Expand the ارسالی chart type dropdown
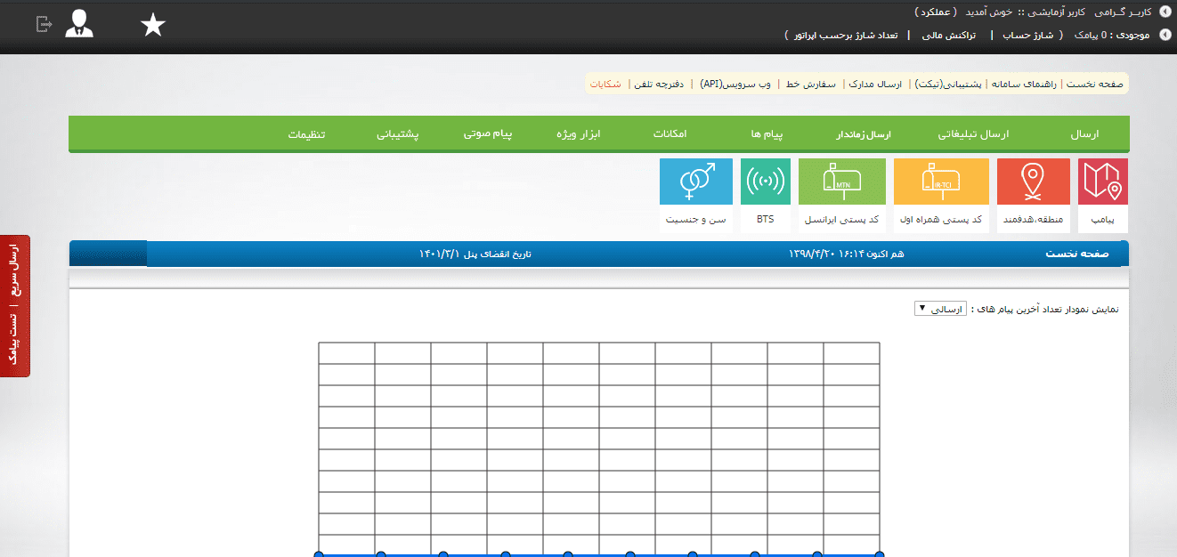 coord(939,309)
